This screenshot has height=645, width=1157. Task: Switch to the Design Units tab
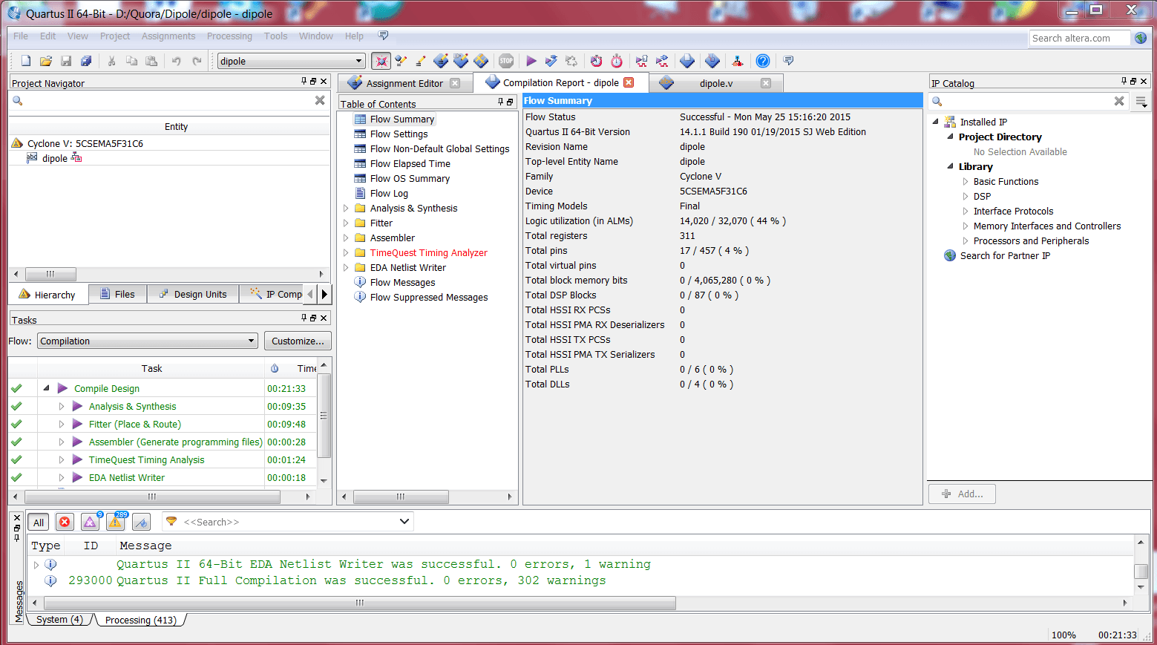point(193,294)
